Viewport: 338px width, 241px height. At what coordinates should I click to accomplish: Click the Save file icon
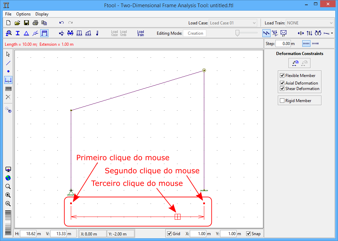click(x=26, y=23)
